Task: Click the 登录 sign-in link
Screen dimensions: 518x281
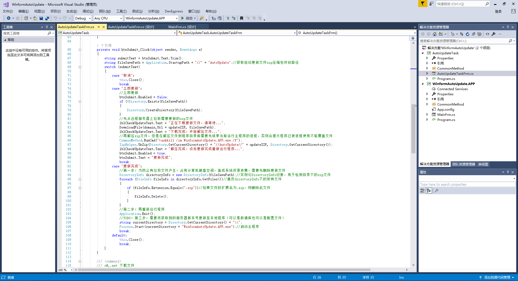Action: point(498,11)
